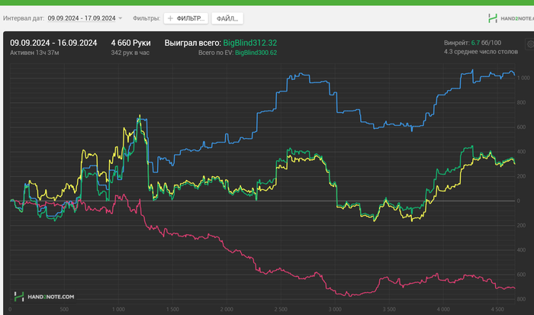This screenshot has width=534, height=315.
Task: Click the 'Активен 13ч 37м' text
Action: [x=34, y=53]
